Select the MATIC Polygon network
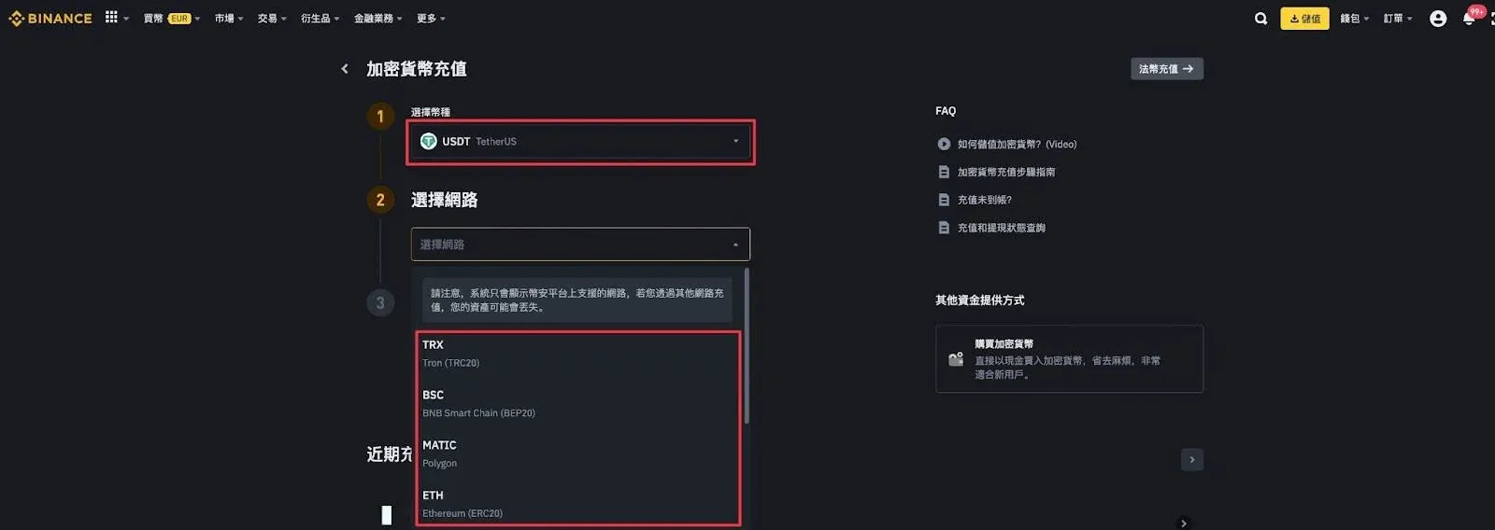Screen dimensions: 1495x530 pyautogui.click(x=578, y=454)
